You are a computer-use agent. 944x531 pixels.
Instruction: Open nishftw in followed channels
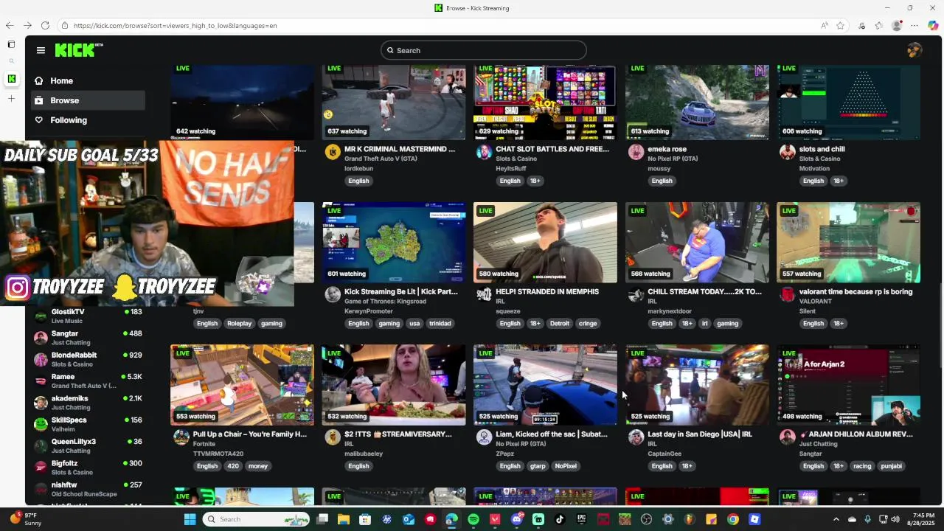(x=88, y=489)
